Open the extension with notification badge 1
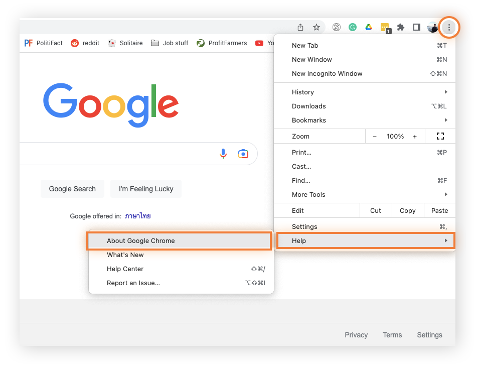Screen dimensions: 478x368 coord(384,27)
